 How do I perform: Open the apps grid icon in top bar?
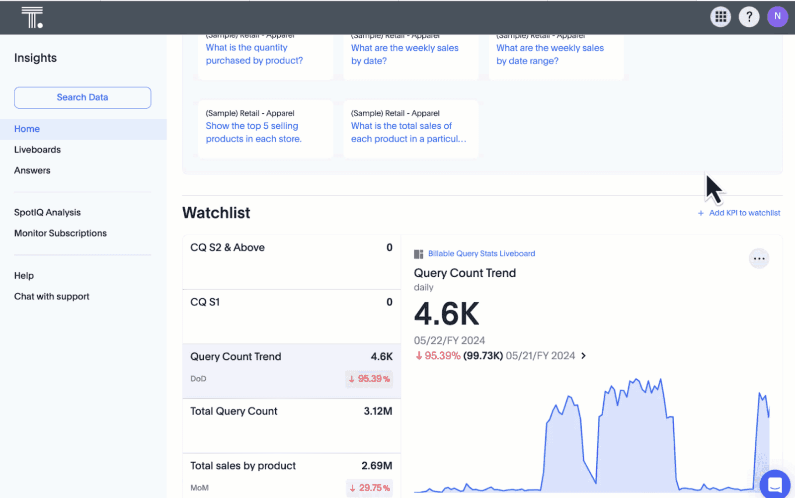point(720,16)
